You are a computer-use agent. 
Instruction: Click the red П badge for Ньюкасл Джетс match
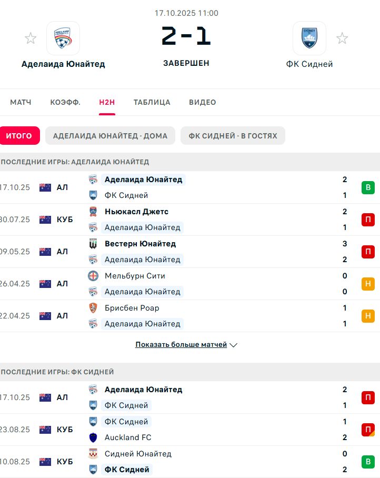tap(368, 220)
